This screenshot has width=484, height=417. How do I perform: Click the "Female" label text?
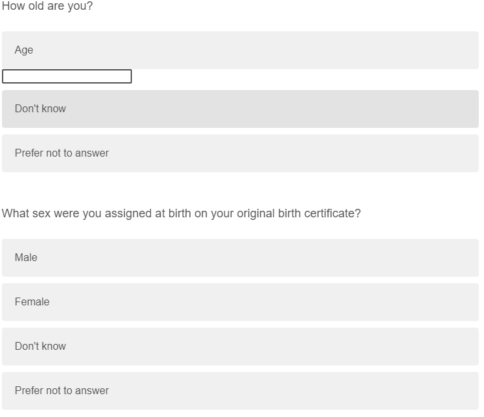pyautogui.click(x=32, y=302)
